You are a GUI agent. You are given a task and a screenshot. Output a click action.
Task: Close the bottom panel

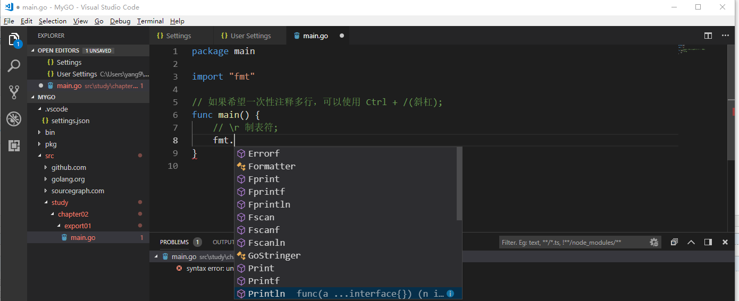tap(725, 242)
